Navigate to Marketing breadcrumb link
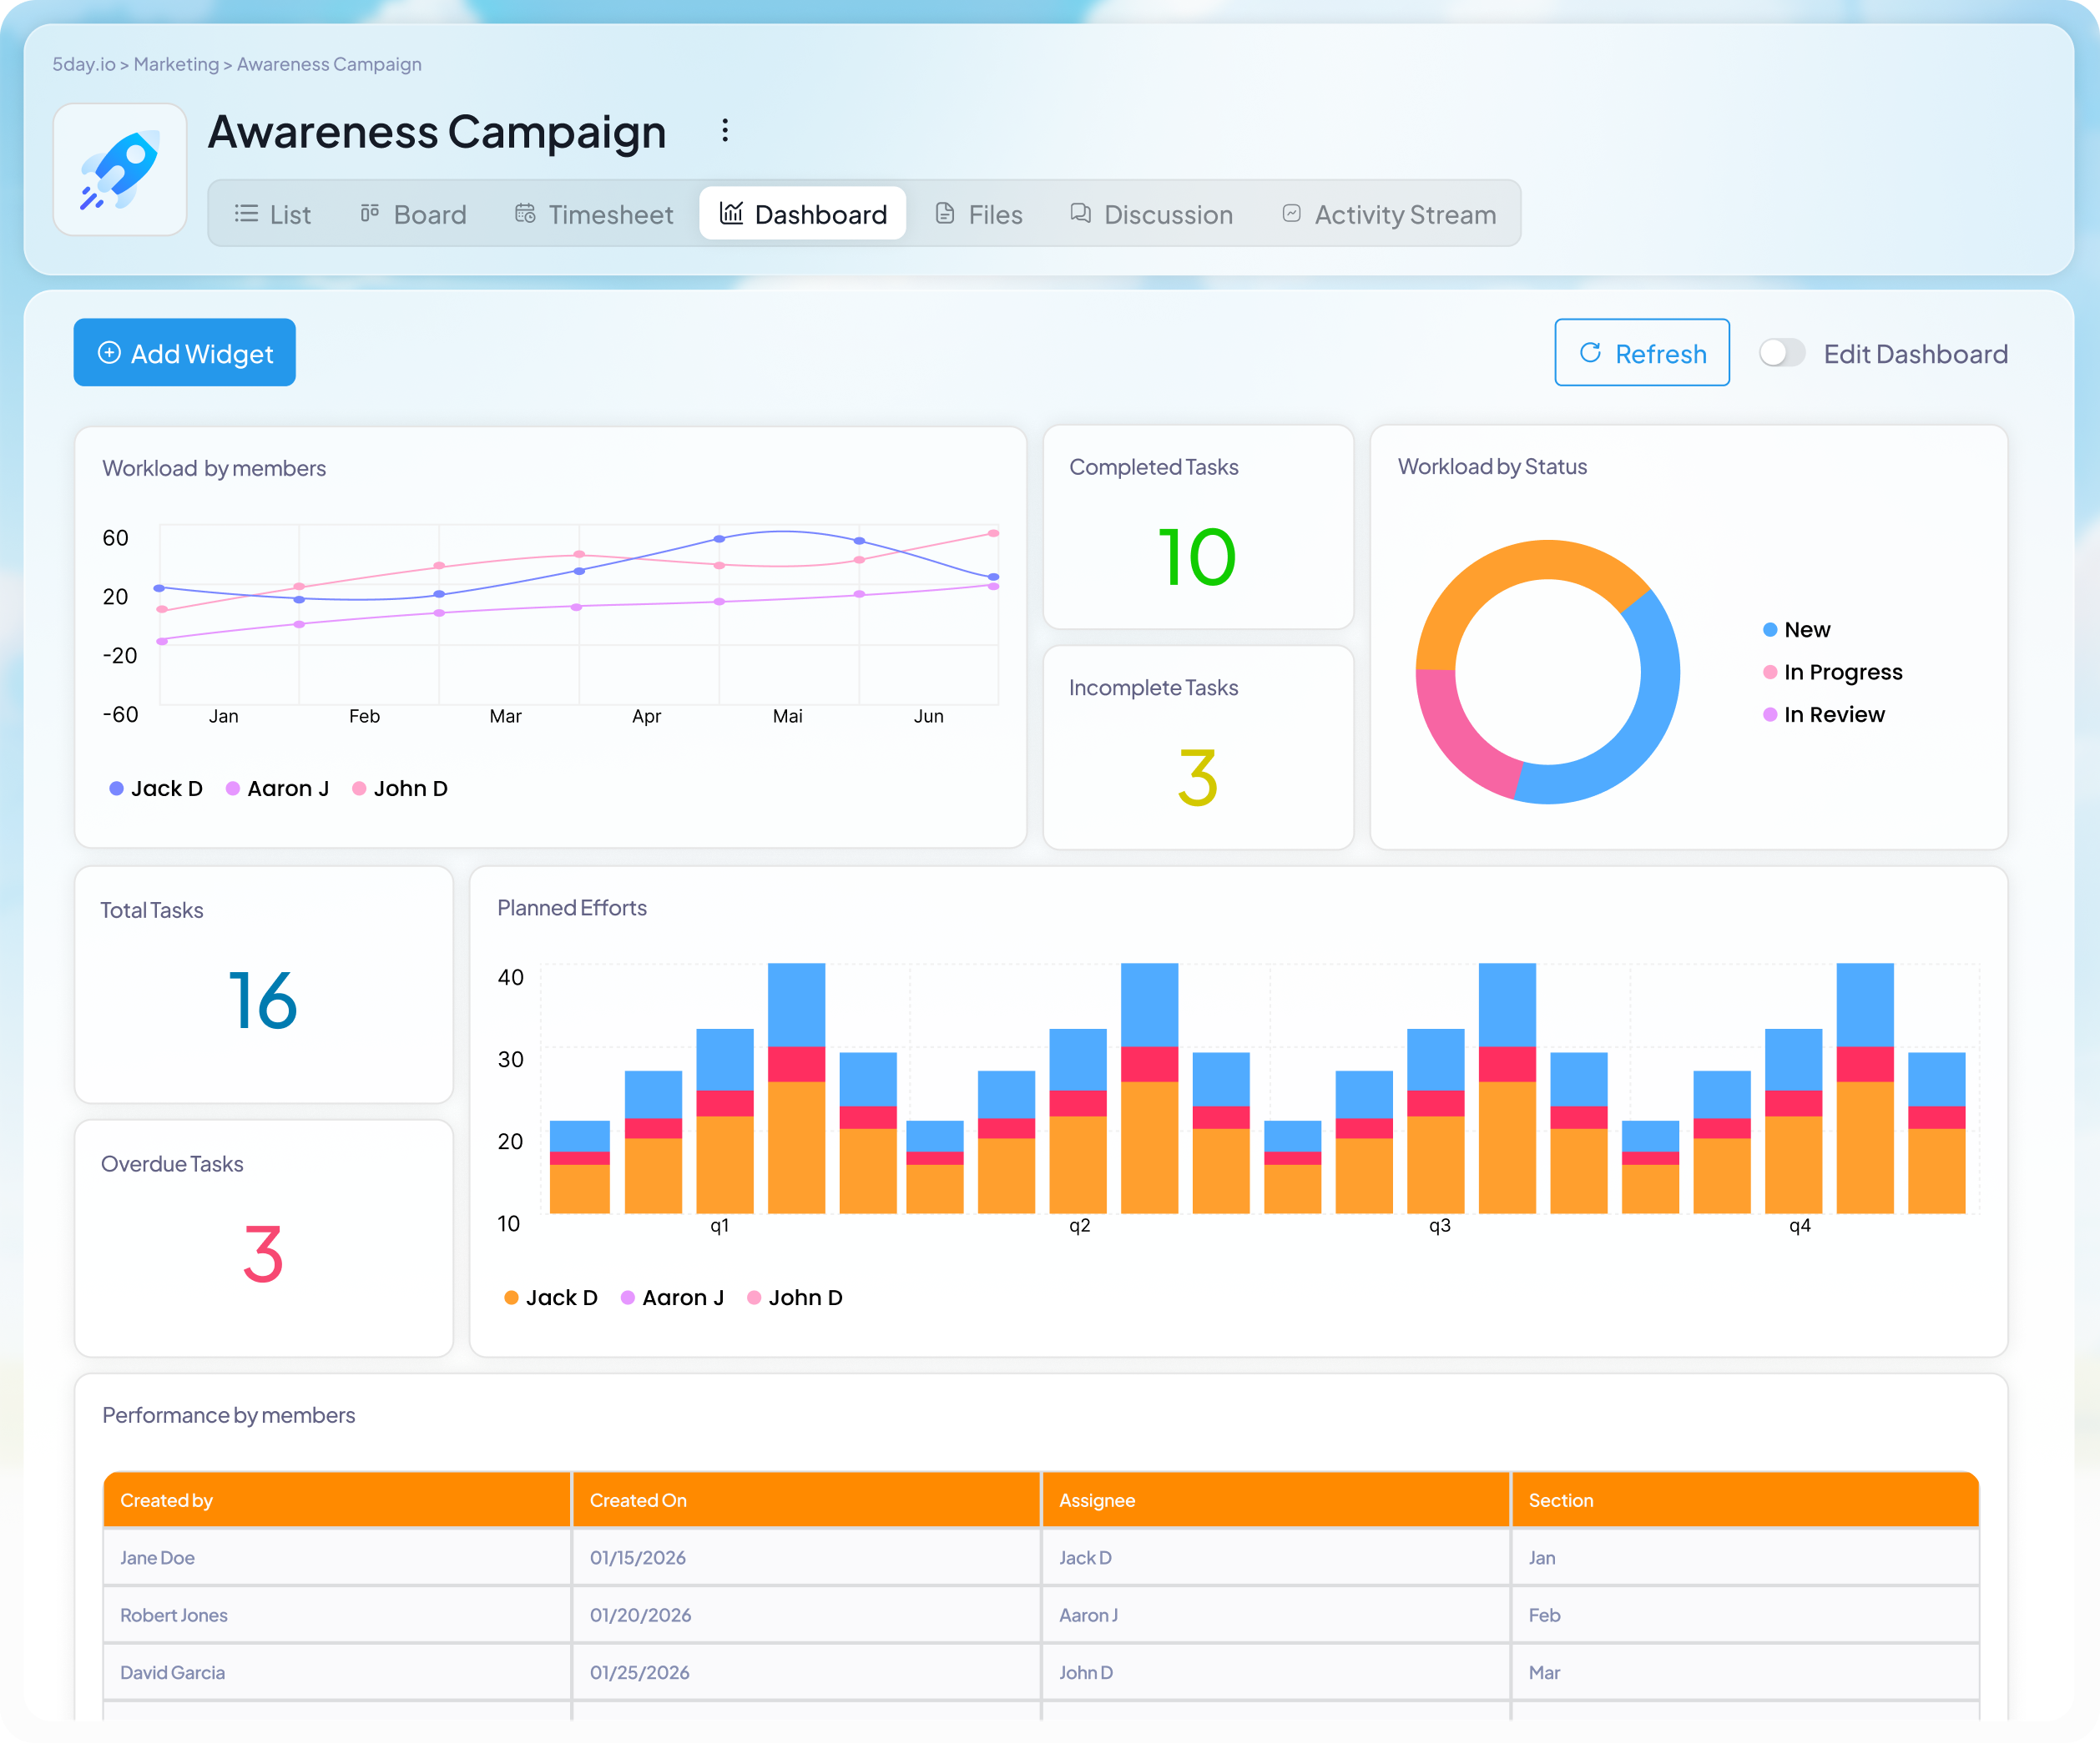This screenshot has width=2100, height=1744. (x=176, y=64)
